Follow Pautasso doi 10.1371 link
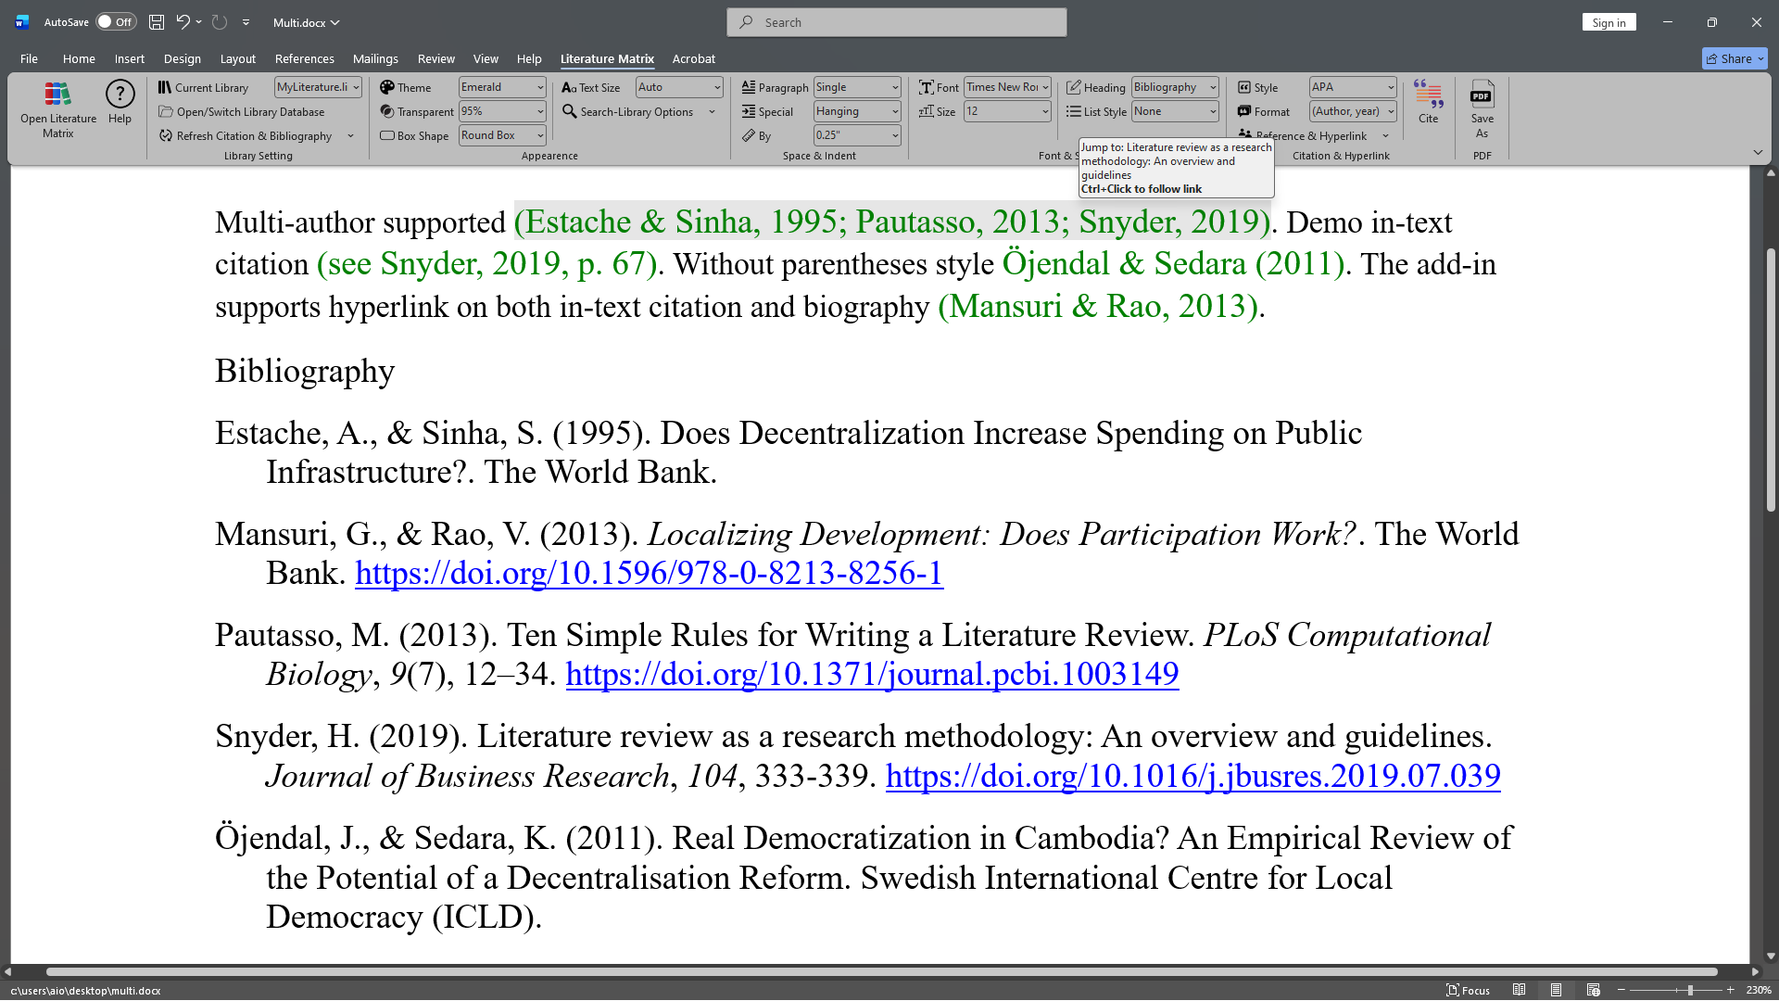This screenshot has width=1779, height=1001. coord(872,674)
